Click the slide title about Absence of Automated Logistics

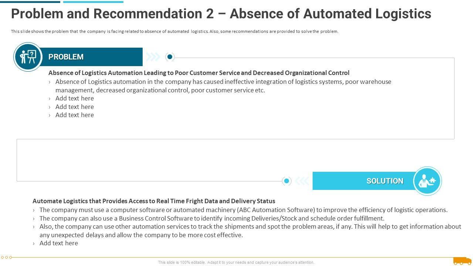coord(221,14)
